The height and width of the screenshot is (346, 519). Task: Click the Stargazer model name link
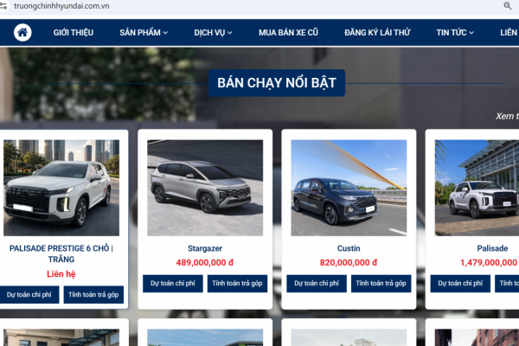point(205,248)
